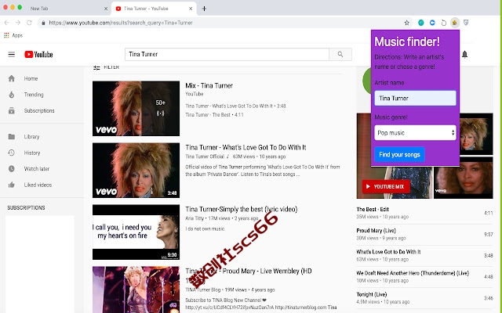Click the search magnifier button
The image size is (502, 313).
(340, 54)
